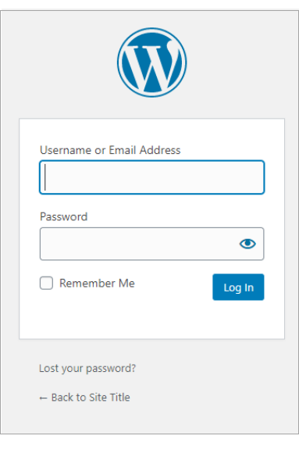Start password recovery via Lost your password?
The image size is (299, 450).
tap(87, 368)
